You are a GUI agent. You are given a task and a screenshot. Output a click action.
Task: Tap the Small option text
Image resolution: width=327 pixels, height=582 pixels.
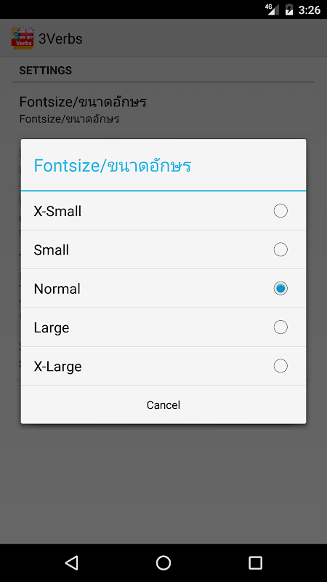pyautogui.click(x=51, y=250)
